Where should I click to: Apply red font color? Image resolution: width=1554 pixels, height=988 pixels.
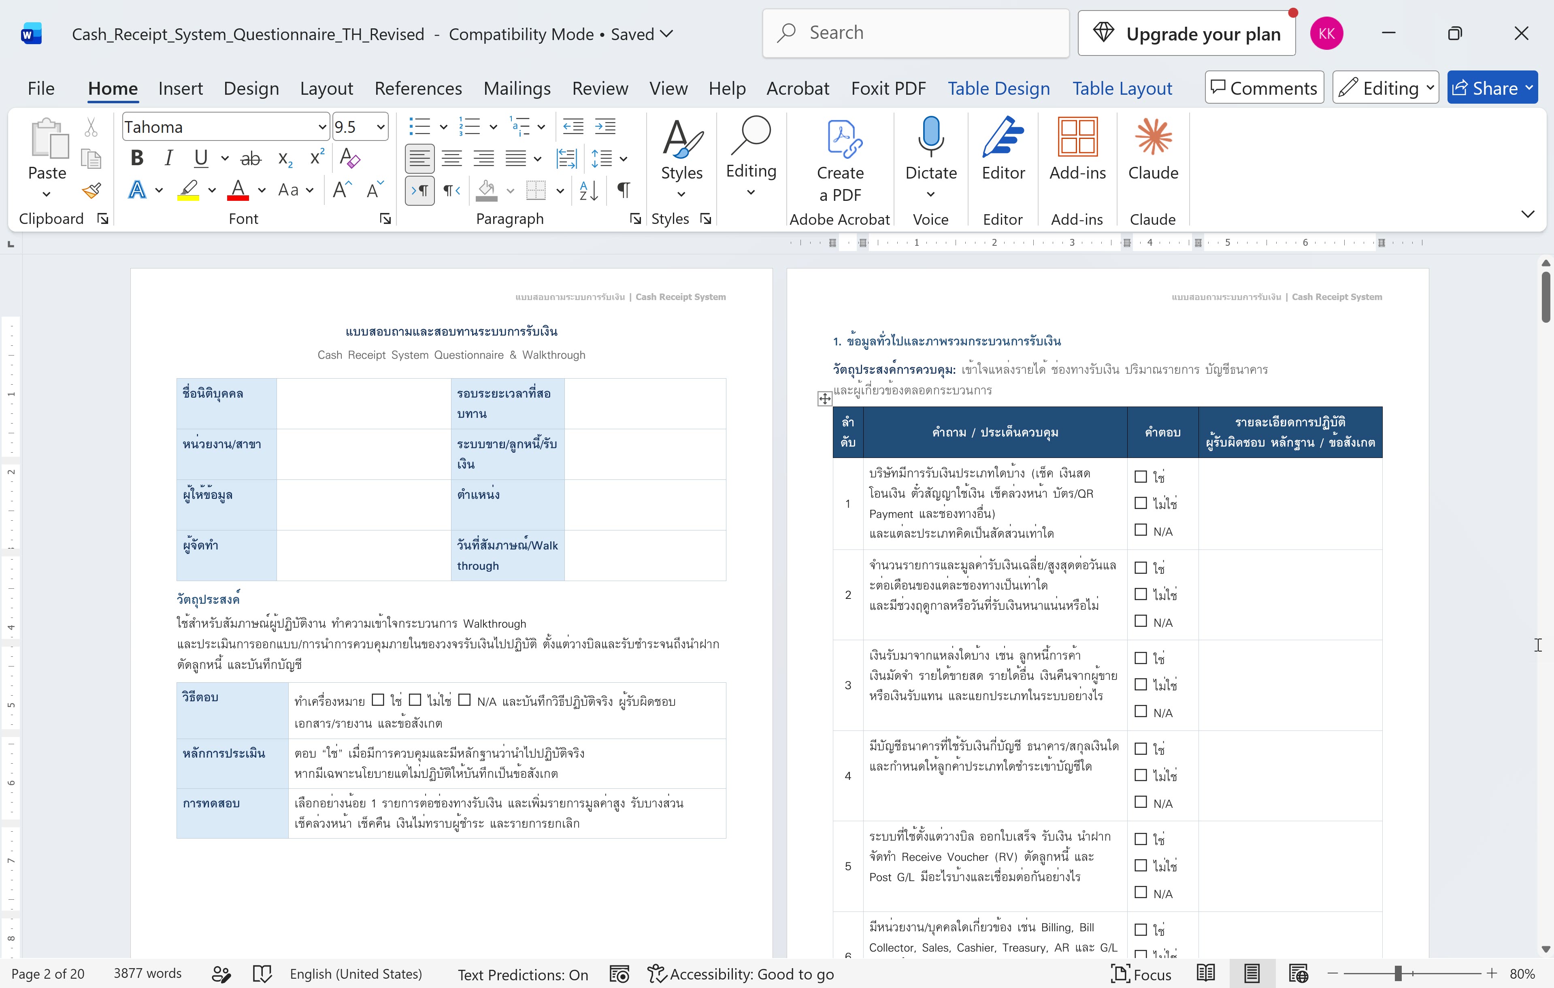pyautogui.click(x=238, y=190)
